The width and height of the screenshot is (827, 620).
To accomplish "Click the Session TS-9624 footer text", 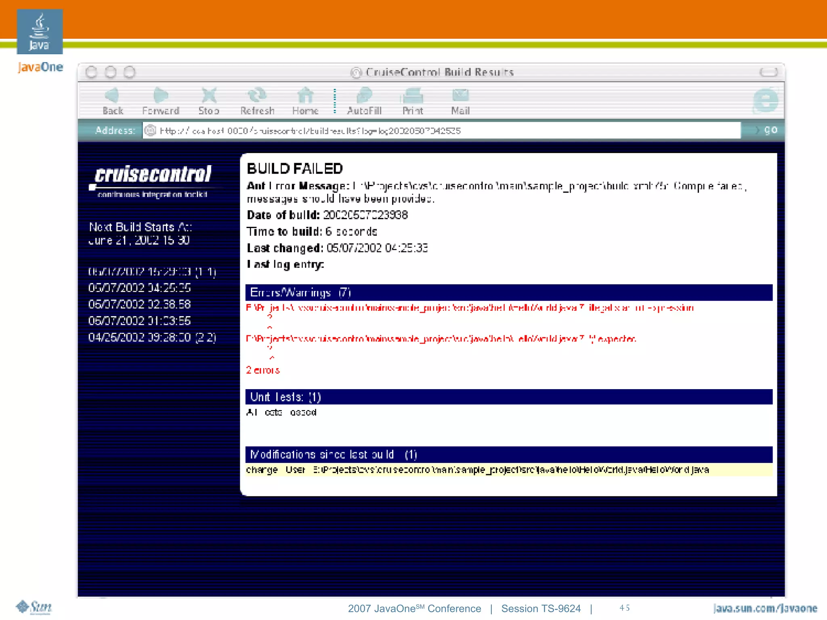I will 541,609.
